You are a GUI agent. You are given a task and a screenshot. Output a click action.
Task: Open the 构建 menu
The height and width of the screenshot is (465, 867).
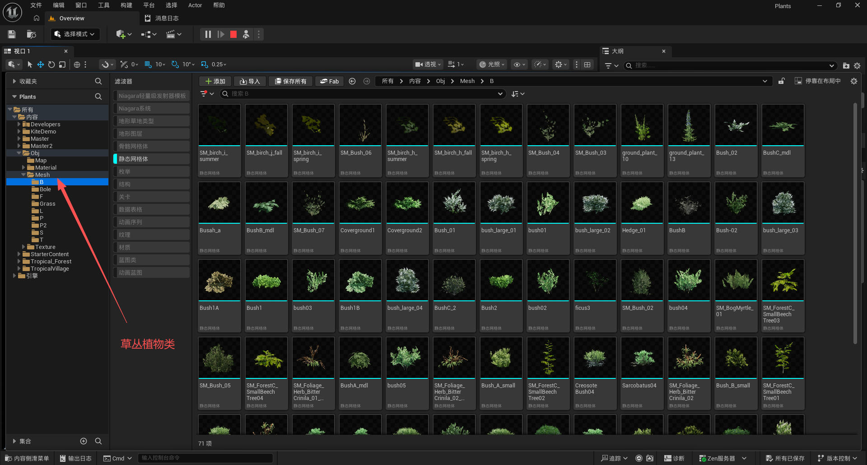126,5
